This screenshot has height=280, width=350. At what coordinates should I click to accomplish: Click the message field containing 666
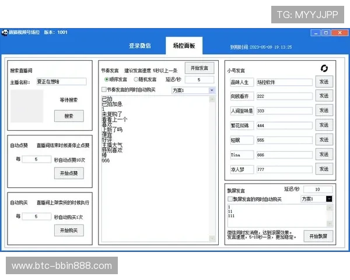[x=285, y=155]
